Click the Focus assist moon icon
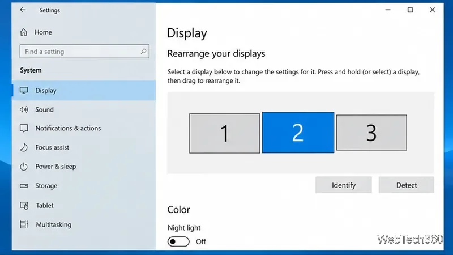Image resolution: width=453 pixels, height=255 pixels. tap(24, 147)
